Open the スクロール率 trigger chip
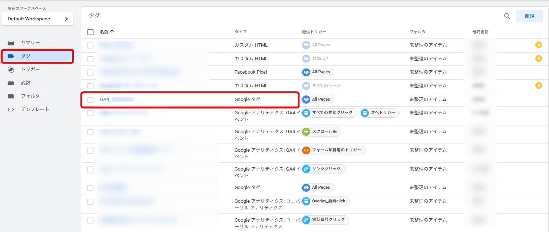 (321, 132)
